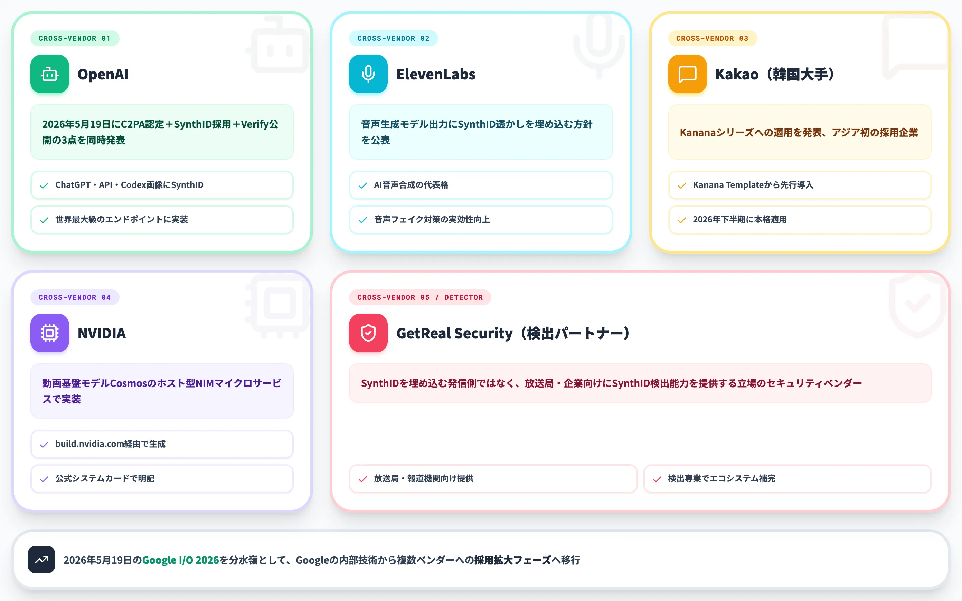
Task: Select the CROSS-VENDOR 04 badge
Action: click(x=75, y=297)
